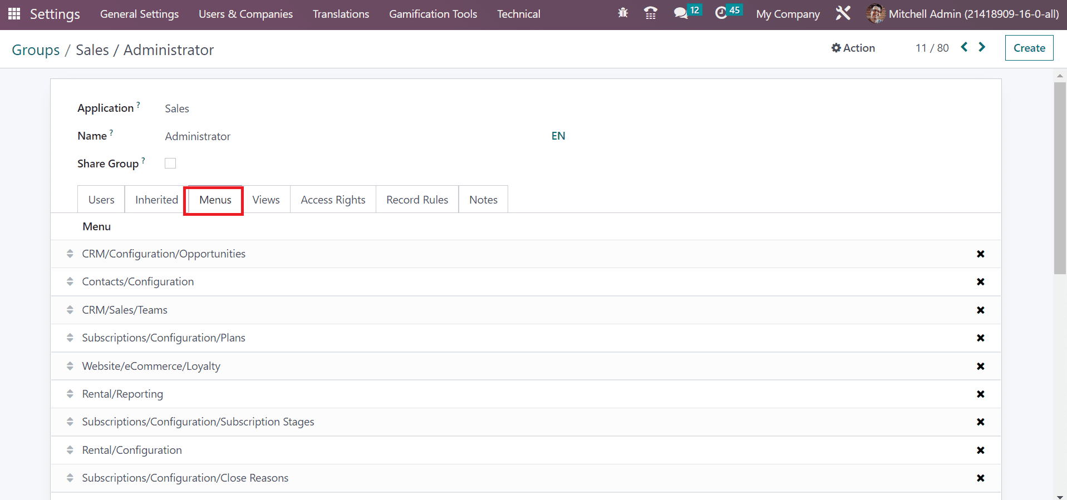The width and height of the screenshot is (1067, 500).
Task: Click scrollbar down arrow
Action: click(1060, 496)
